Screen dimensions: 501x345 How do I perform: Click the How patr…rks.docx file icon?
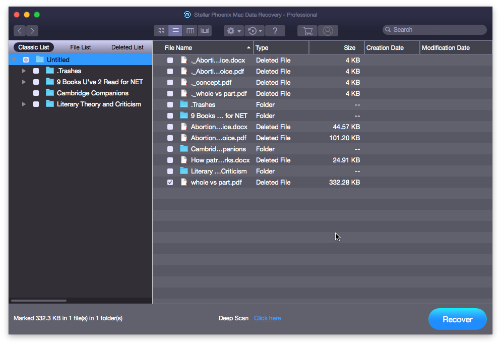[x=184, y=160]
